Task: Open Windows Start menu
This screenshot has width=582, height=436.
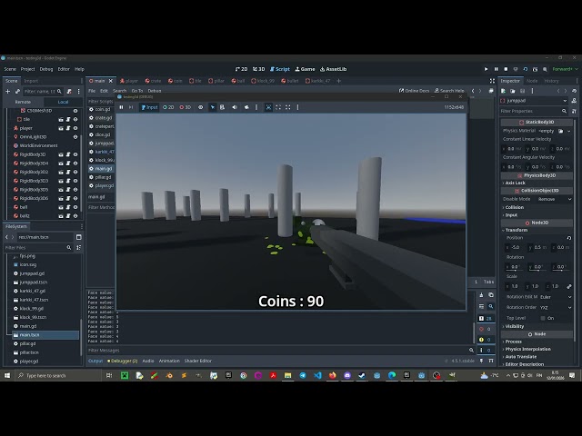Action: tap(7, 375)
